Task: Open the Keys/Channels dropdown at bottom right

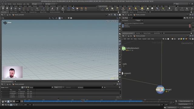Action: pyautogui.click(x=185, y=101)
